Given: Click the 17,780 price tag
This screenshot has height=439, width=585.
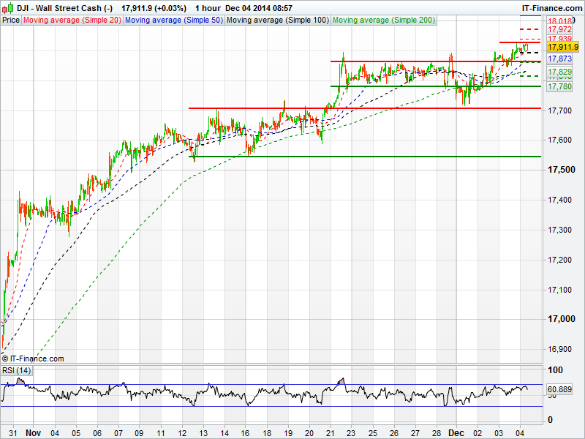Looking at the screenshot, I should coord(559,86).
